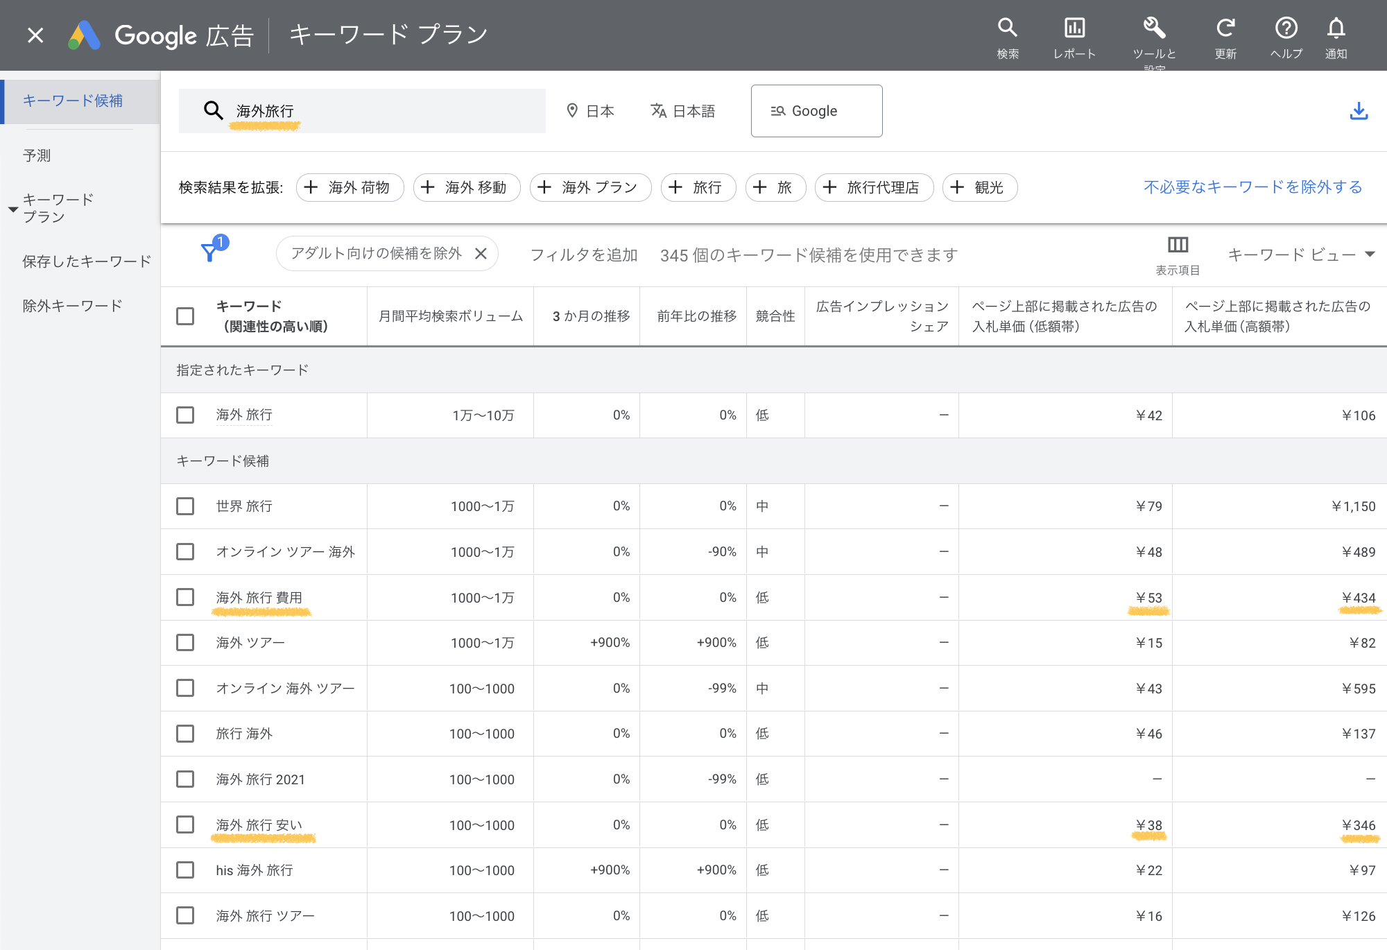
Task: Open the columns 表示項目 icon
Action: point(1178,245)
